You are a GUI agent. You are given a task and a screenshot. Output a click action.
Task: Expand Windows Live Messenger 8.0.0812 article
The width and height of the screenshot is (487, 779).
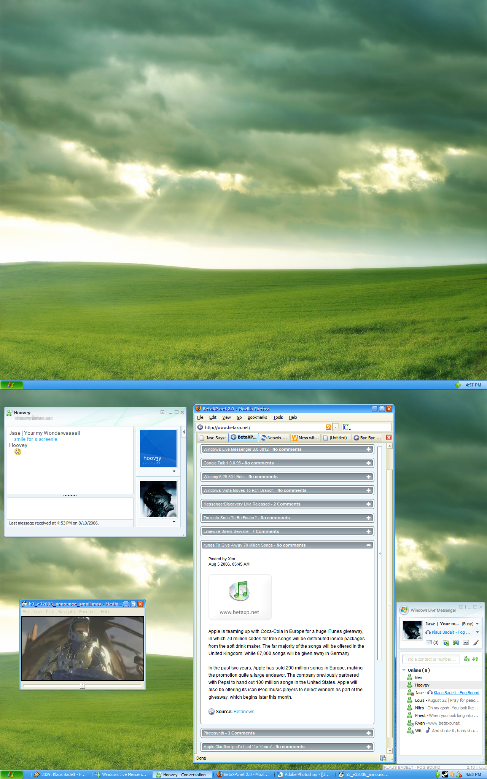point(368,449)
